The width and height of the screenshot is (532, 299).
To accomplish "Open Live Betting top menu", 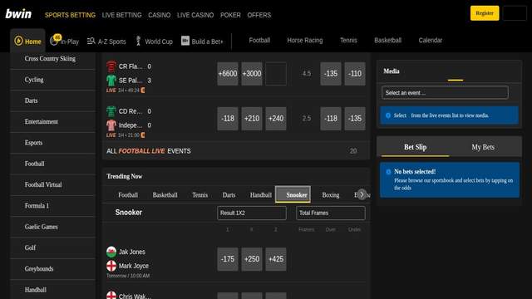I will (x=122, y=15).
